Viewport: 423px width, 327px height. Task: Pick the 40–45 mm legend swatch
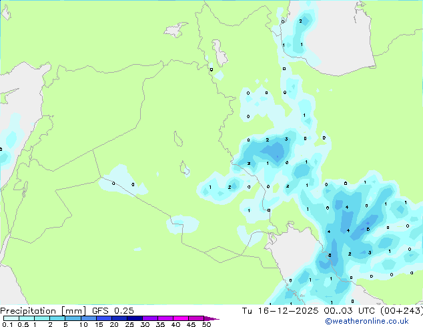click(181, 318)
